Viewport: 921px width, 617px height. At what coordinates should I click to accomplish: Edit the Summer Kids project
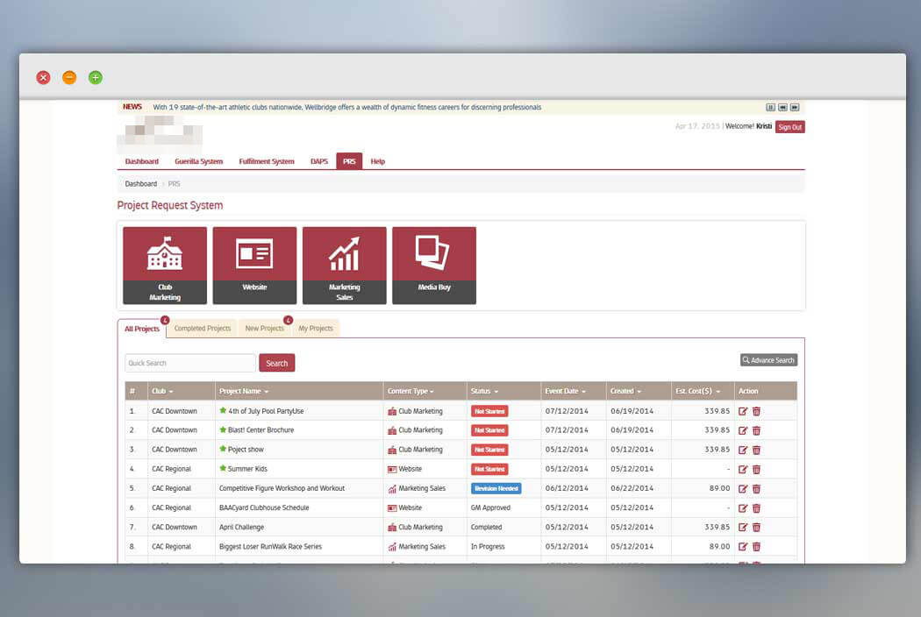click(743, 470)
